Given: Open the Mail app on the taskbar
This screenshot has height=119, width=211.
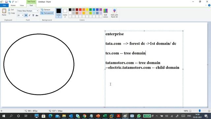Looking at the screenshot, I should pyautogui.click(x=57, y=116).
